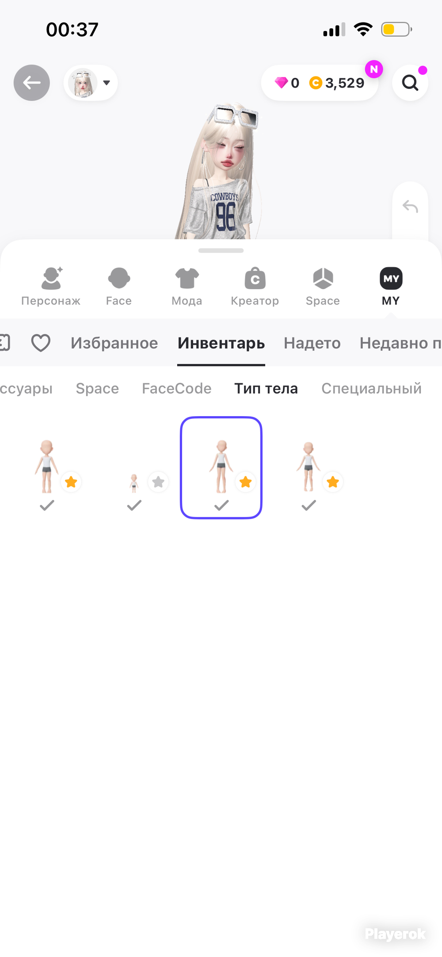Screen dimensions: 442x957
Task: Tap the back arrow button
Action: click(32, 83)
